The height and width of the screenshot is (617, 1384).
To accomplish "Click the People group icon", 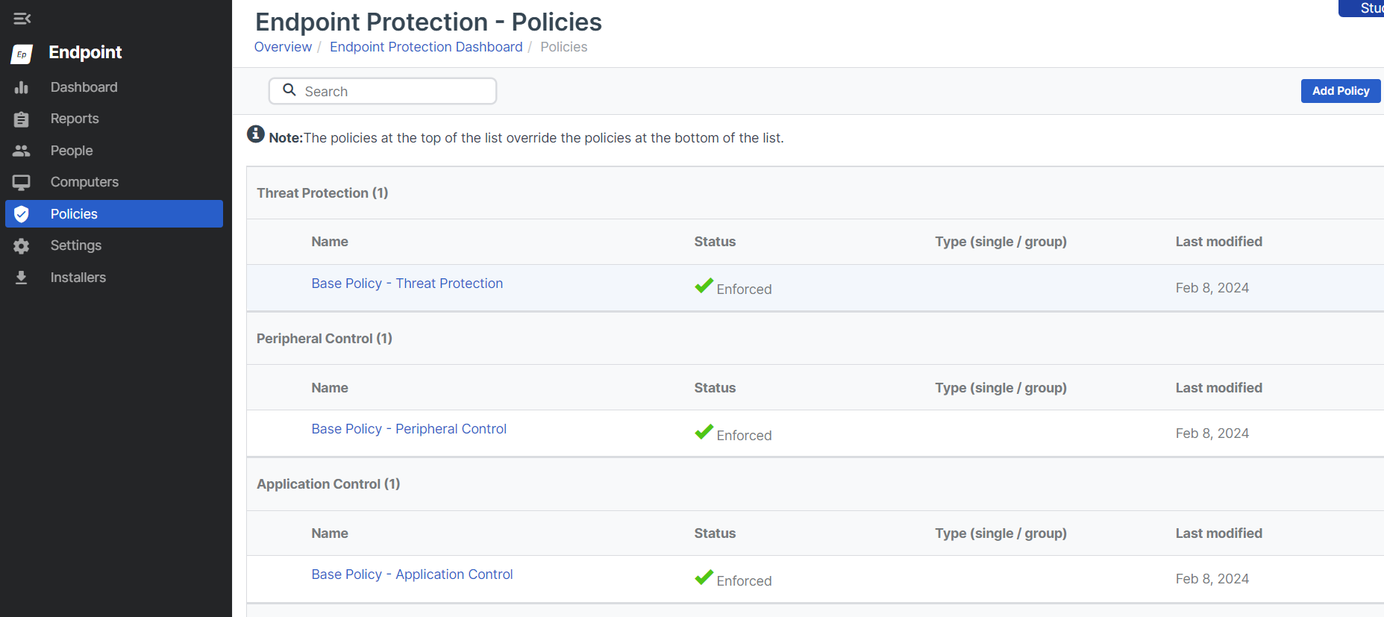I will (22, 151).
